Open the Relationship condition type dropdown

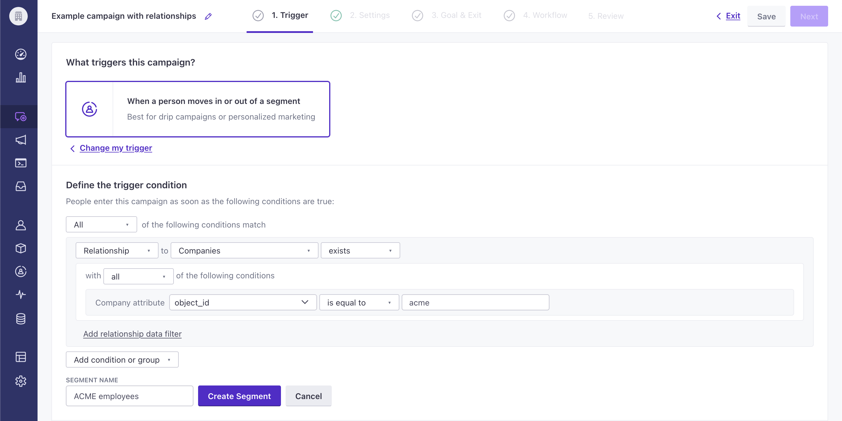tap(117, 250)
